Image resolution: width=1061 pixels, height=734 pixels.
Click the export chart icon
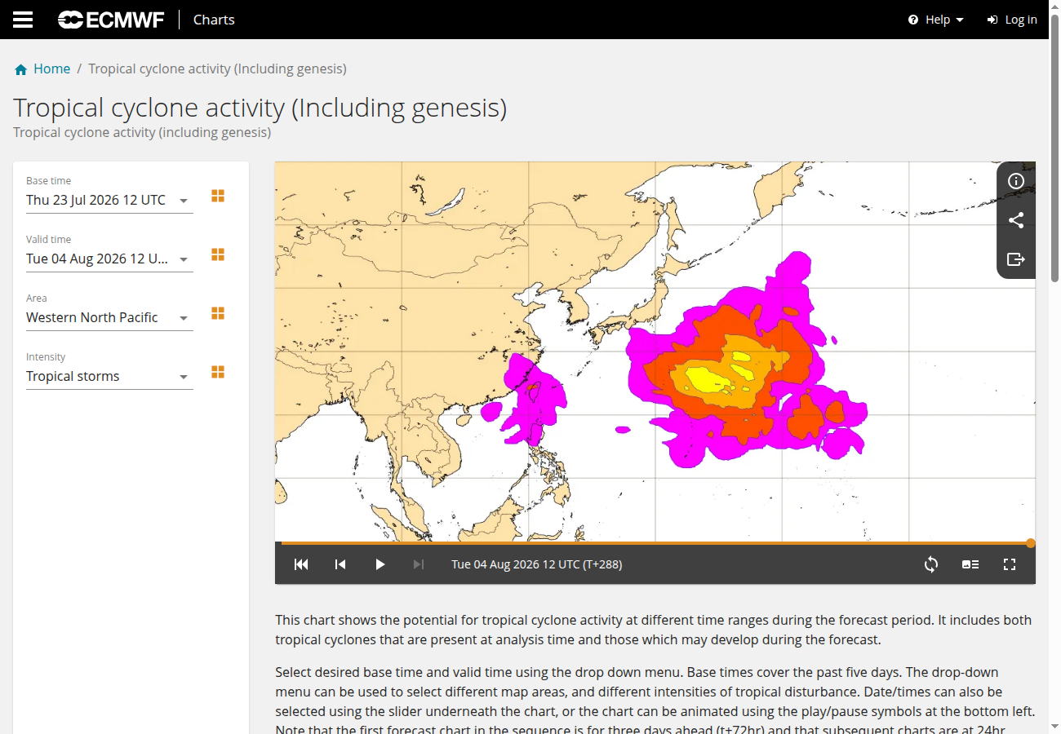pyautogui.click(x=1016, y=259)
